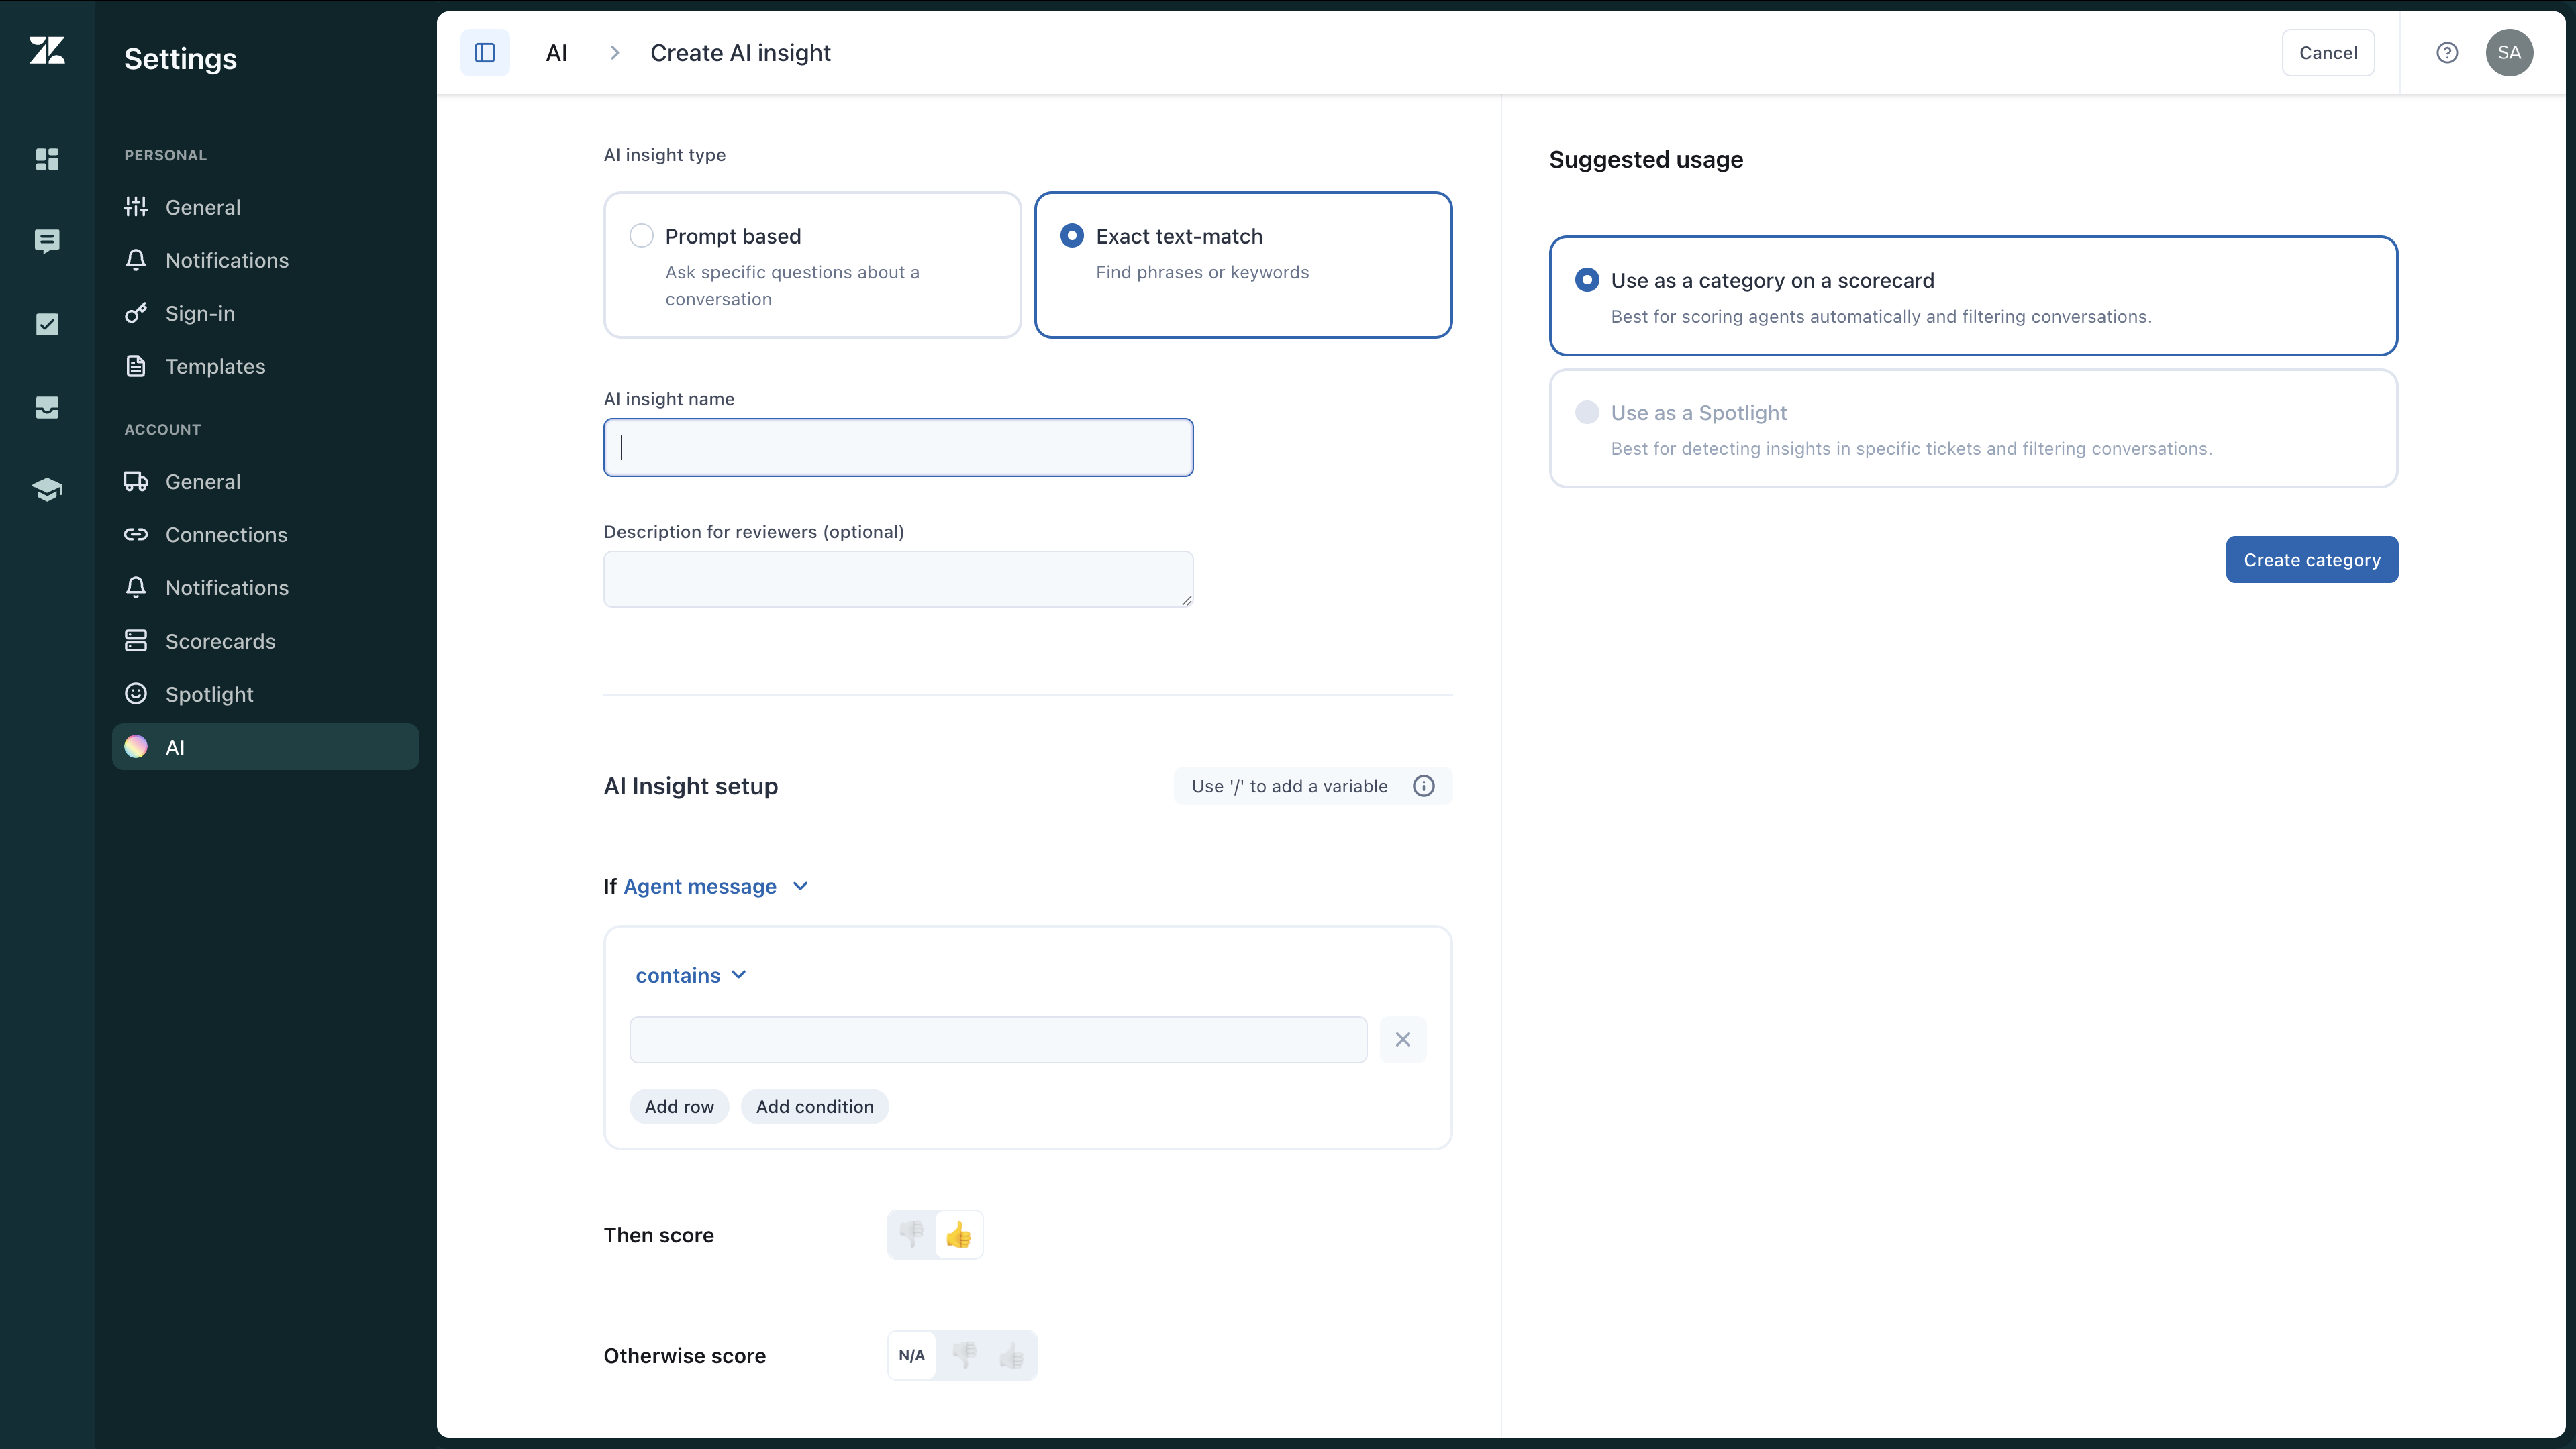Open the conversations chat icon in left rail
The width and height of the screenshot is (2576, 1449).
click(x=47, y=241)
